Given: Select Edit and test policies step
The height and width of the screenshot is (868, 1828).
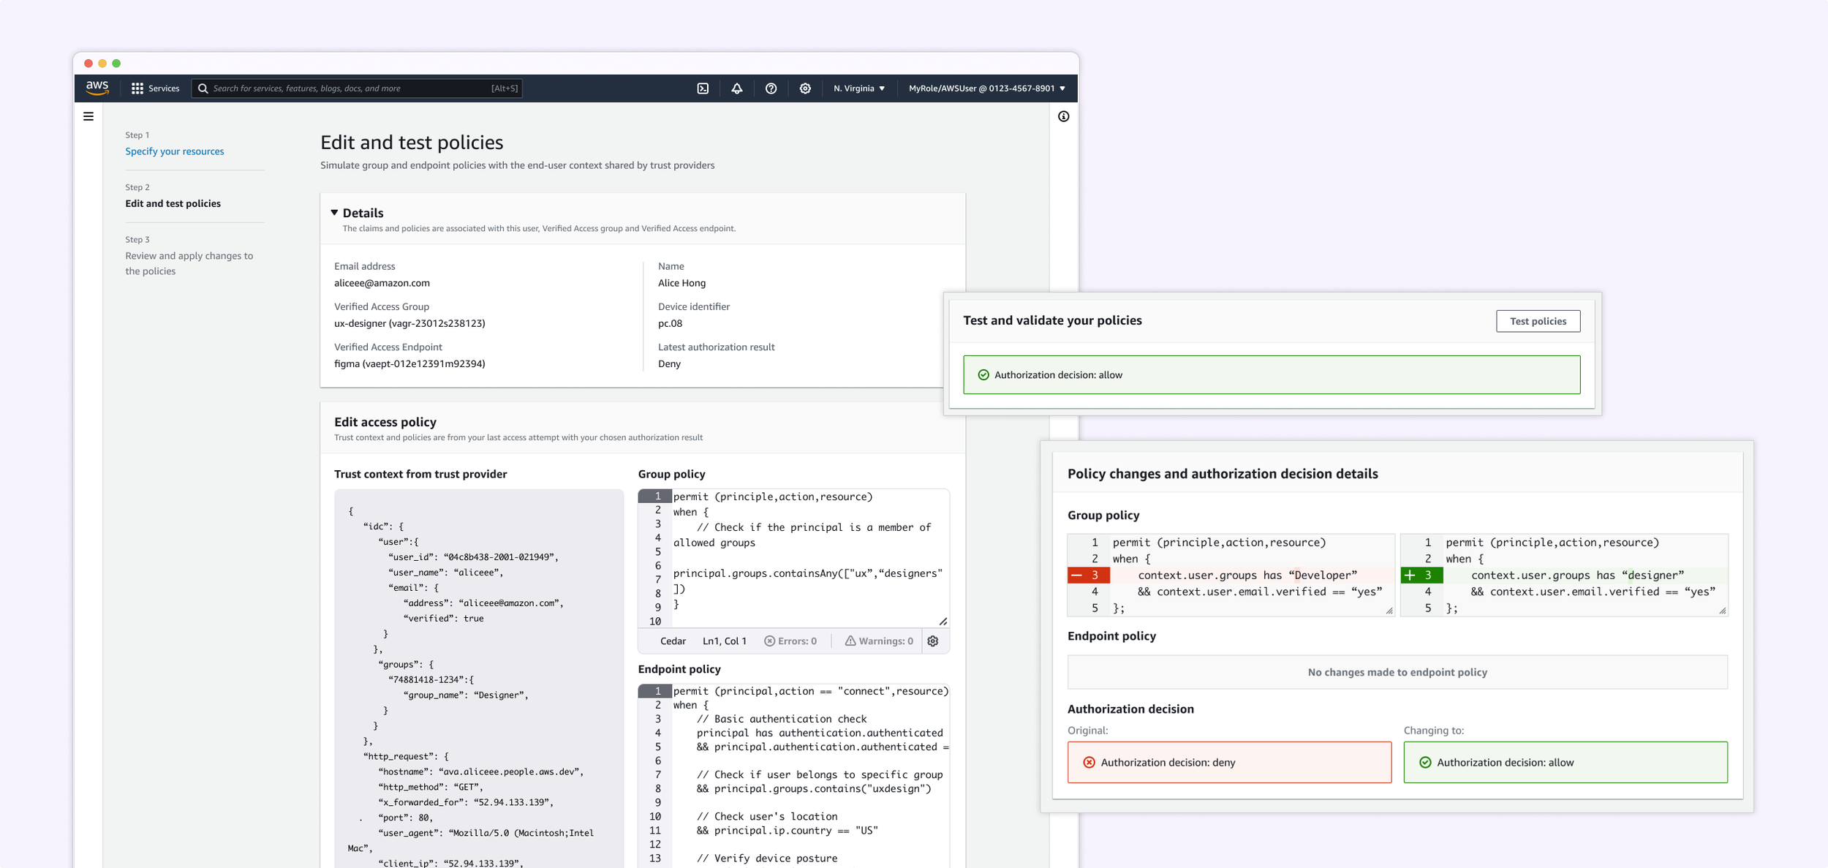Looking at the screenshot, I should (173, 203).
